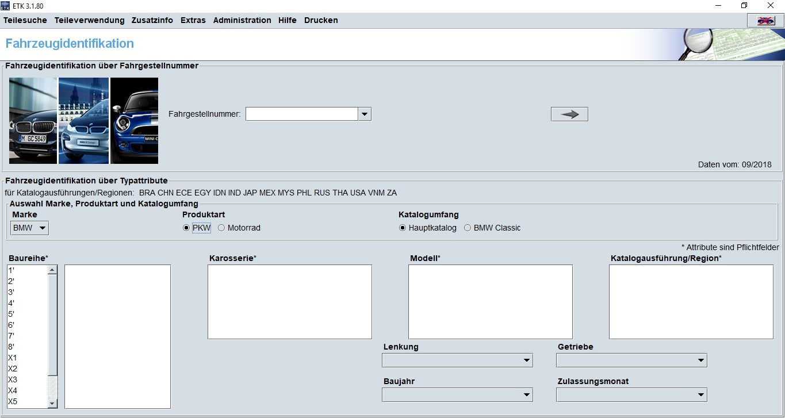Select the Motorrad product type
The height and width of the screenshot is (418, 785).
(221, 228)
